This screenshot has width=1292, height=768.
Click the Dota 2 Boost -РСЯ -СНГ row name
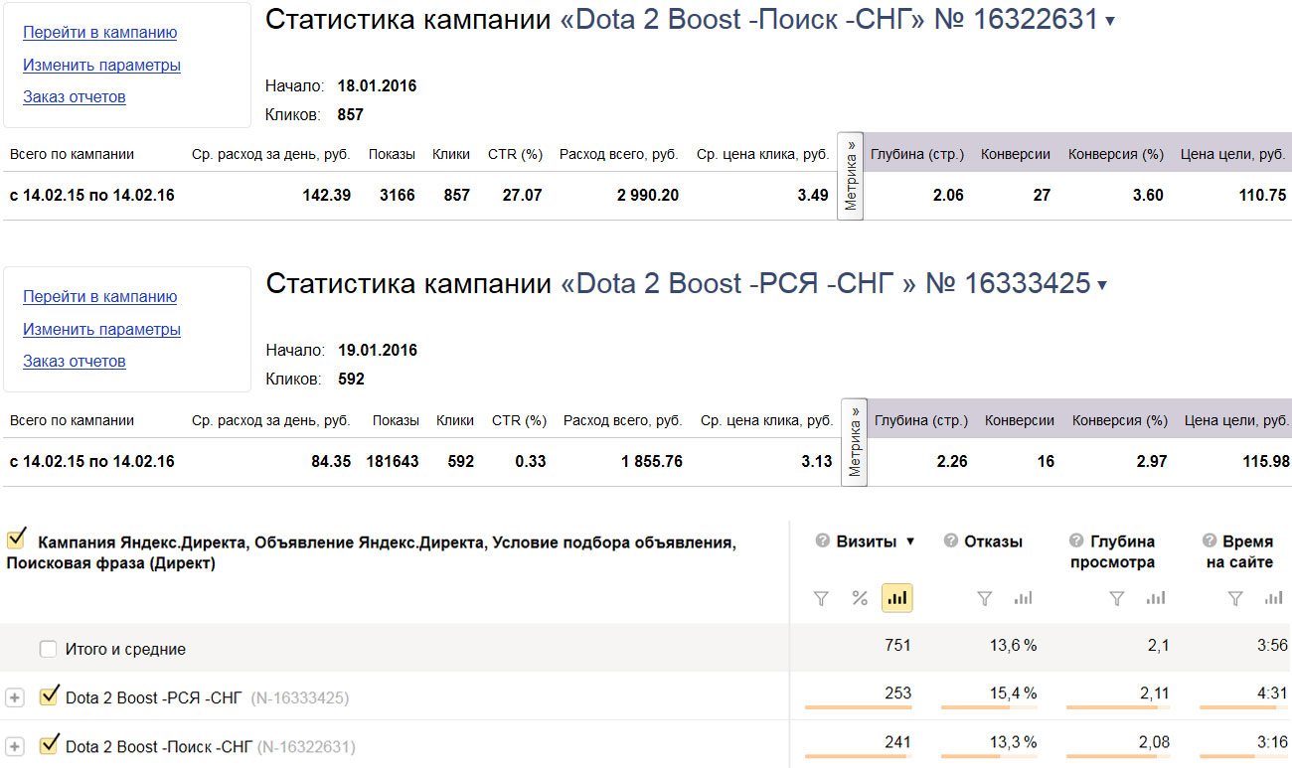click(153, 698)
